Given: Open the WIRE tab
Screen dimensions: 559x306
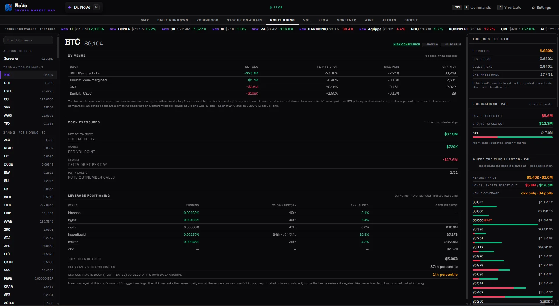Looking at the screenshot, I should tap(369, 20).
